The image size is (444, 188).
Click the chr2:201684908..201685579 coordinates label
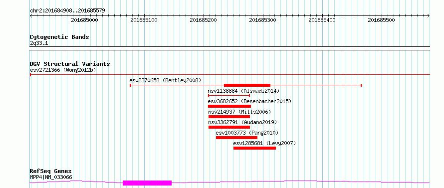(67, 11)
